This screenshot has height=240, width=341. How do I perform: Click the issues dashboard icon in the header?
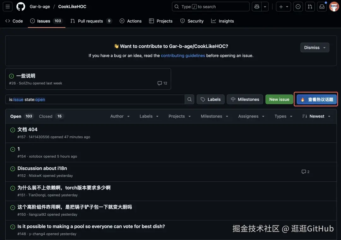(x=298, y=6)
